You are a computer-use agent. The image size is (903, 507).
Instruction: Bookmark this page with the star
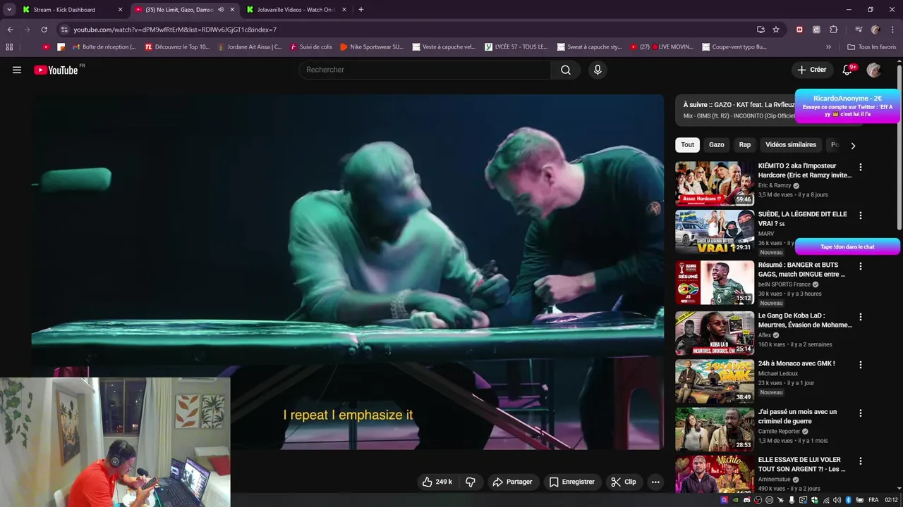776,30
